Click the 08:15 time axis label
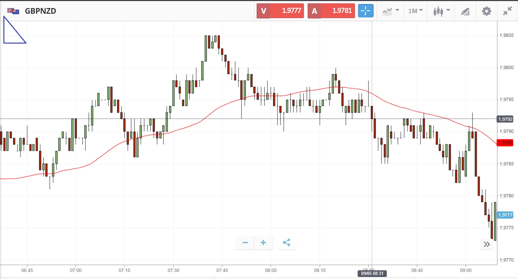 coord(320,270)
